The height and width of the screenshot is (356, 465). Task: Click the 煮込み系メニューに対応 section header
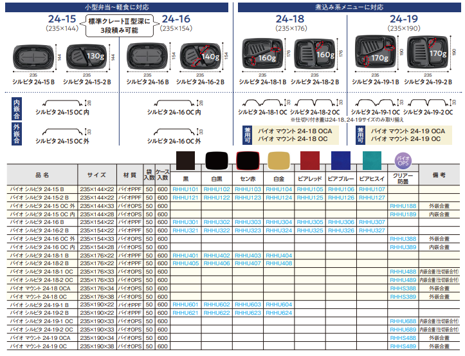[349, 7]
